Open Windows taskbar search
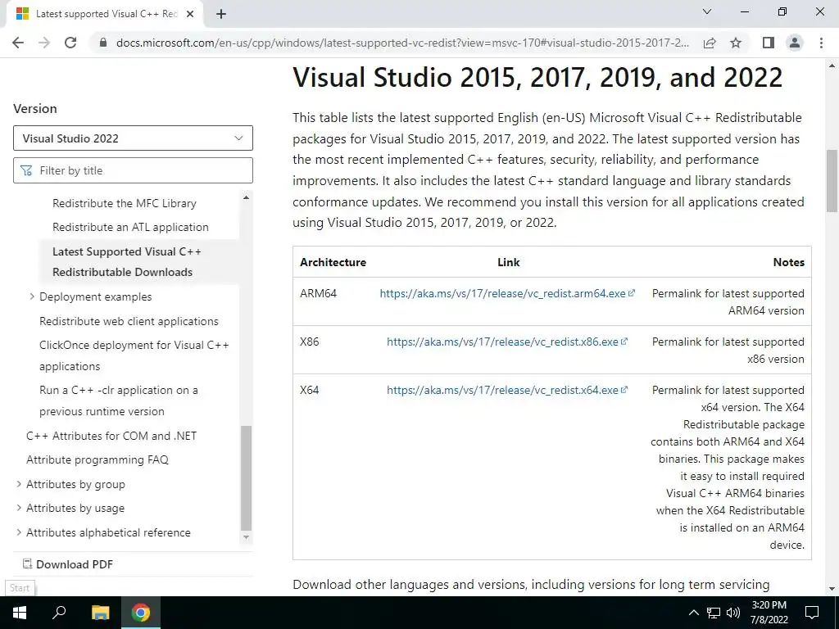Image resolution: width=839 pixels, height=629 pixels. pyautogui.click(x=59, y=613)
